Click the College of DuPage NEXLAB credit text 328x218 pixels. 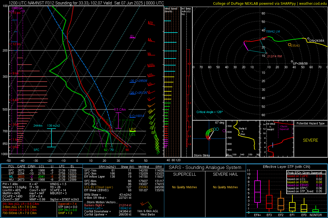click(x=270, y=3)
